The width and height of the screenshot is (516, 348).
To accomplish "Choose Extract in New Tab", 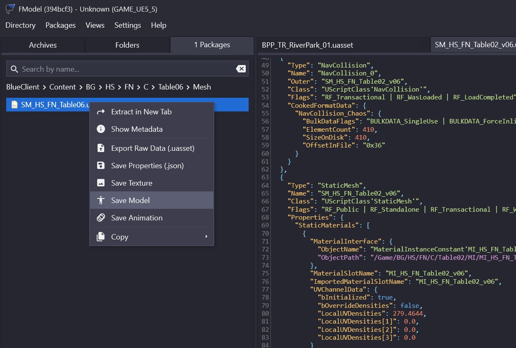I will [152, 112].
